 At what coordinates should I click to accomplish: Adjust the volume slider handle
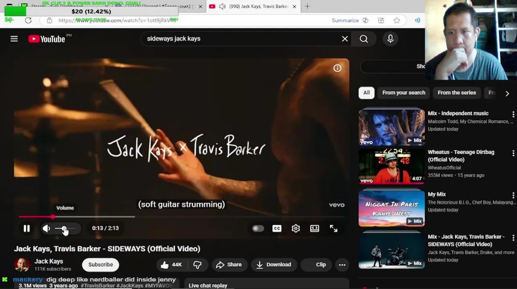tap(64, 228)
